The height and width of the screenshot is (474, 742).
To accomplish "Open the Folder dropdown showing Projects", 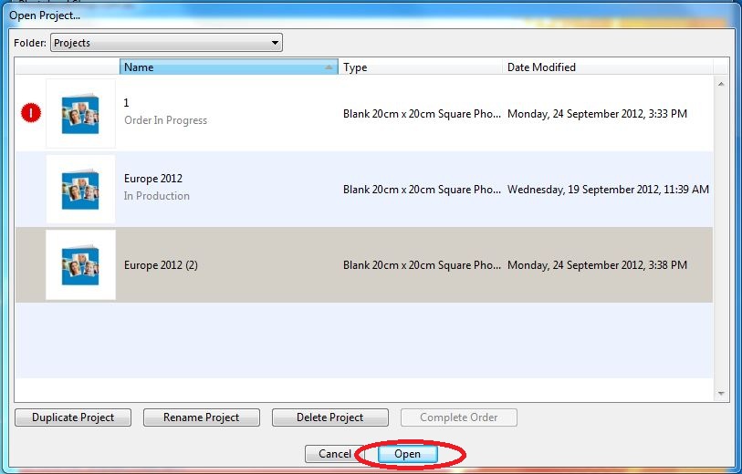I will coord(166,43).
